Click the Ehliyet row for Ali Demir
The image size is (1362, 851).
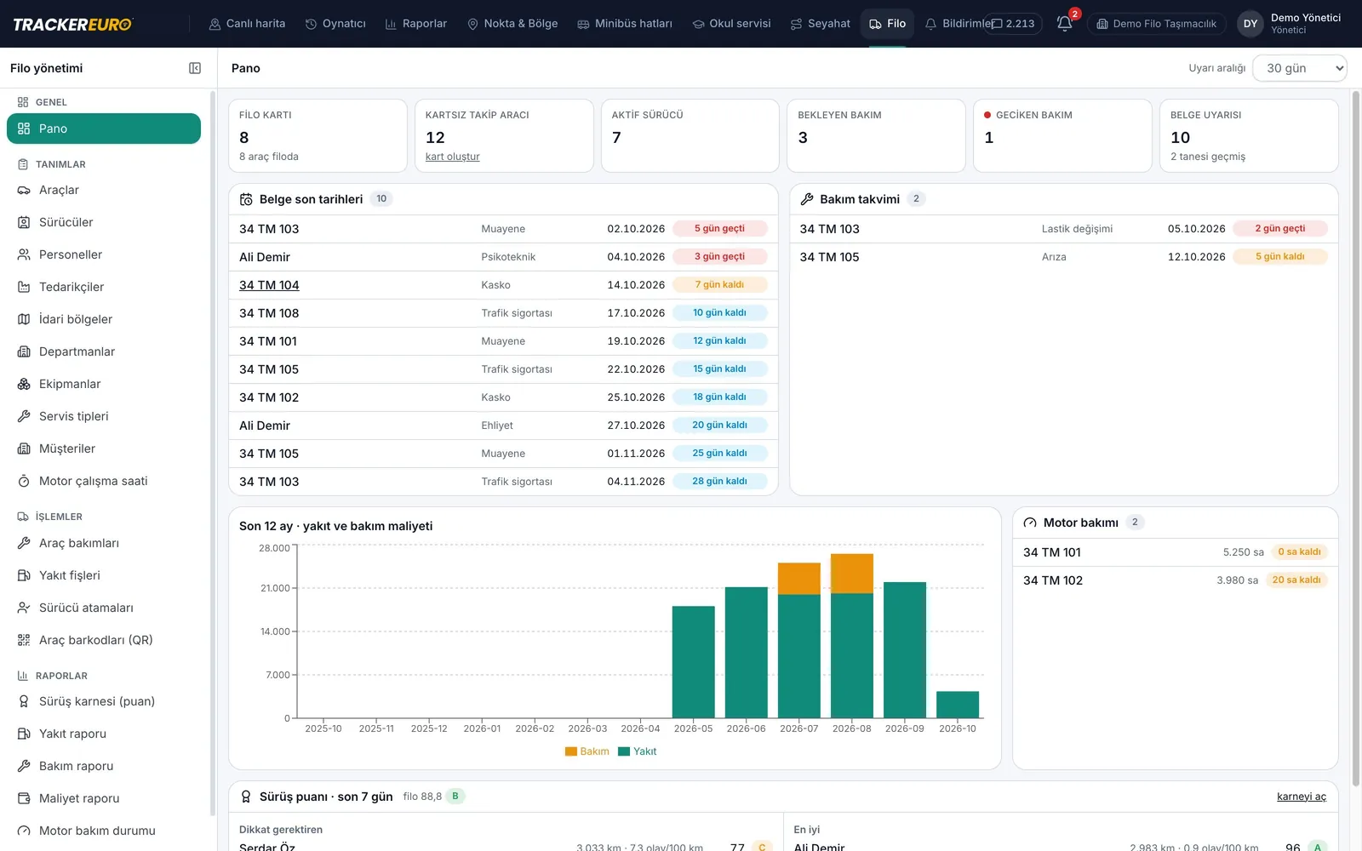click(x=503, y=425)
